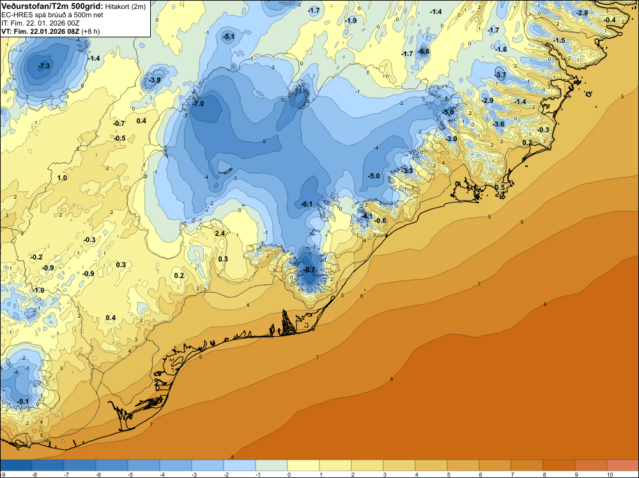Viewport: 639px width, 478px height.
Task: Select legend swatch between 8 and 9
Action: coord(558,465)
